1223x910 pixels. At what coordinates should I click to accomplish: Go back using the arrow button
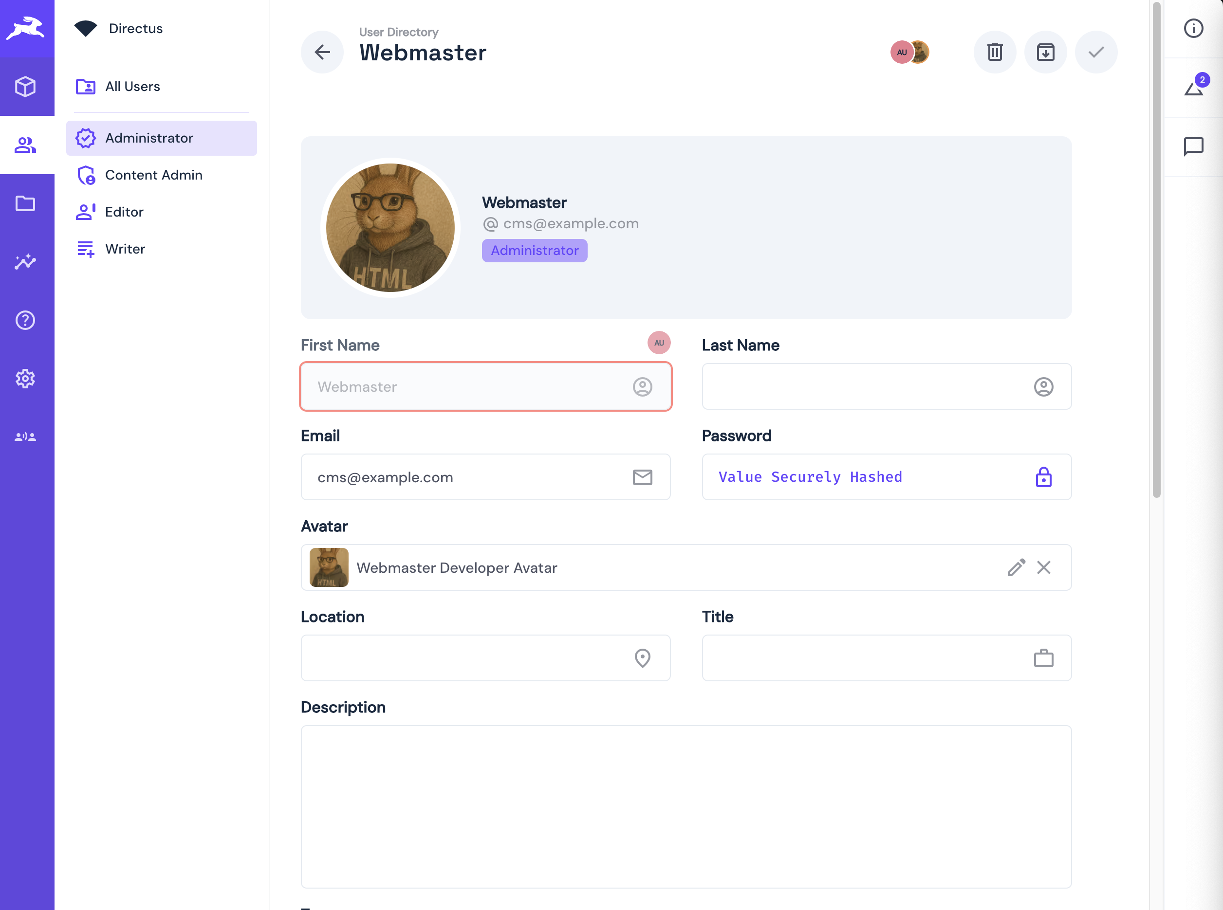coord(322,52)
